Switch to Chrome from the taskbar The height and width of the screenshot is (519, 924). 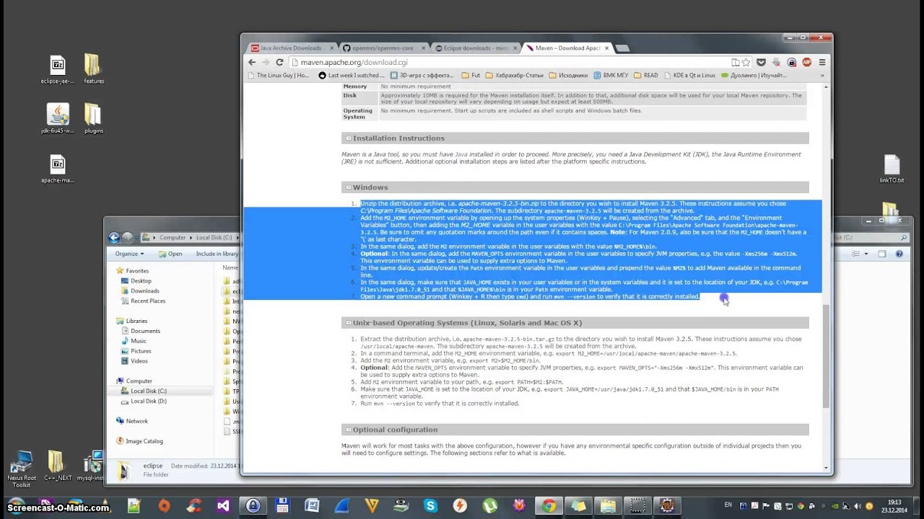[x=549, y=506]
